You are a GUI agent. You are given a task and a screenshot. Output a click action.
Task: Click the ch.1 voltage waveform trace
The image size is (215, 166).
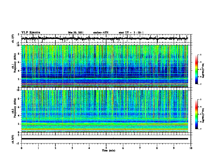(105, 39)
